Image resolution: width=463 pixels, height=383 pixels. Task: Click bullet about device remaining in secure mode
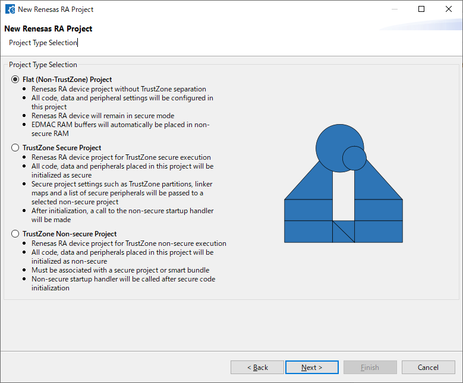(x=103, y=116)
